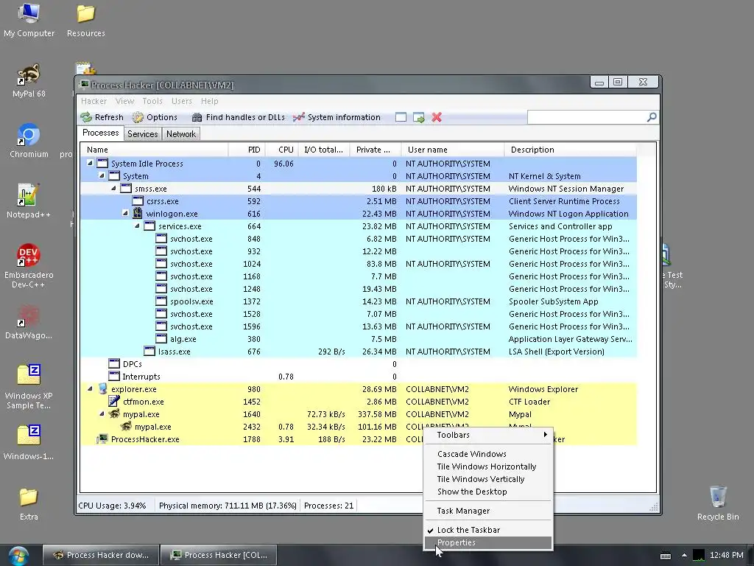The height and width of the screenshot is (566, 754).
Task: Click the Windows Start orb
Action: click(x=18, y=556)
